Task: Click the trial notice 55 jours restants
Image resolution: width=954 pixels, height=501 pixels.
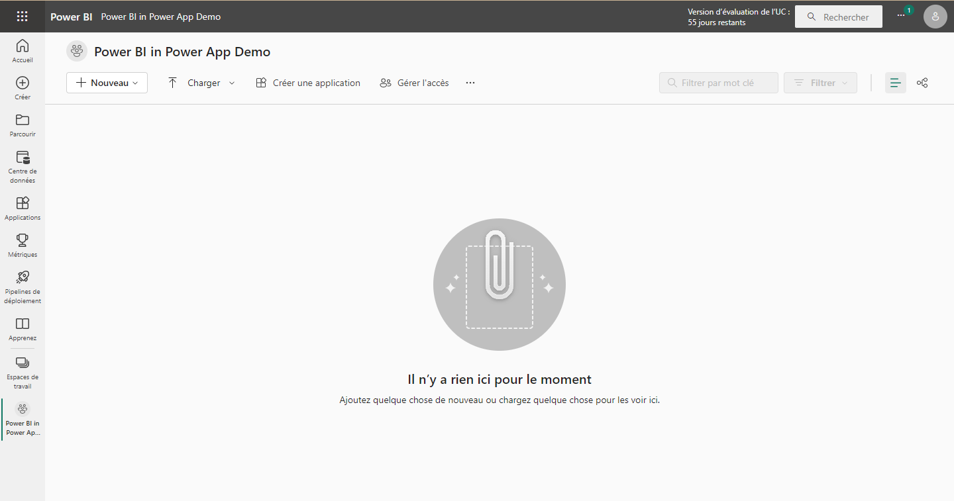Action: tap(717, 23)
